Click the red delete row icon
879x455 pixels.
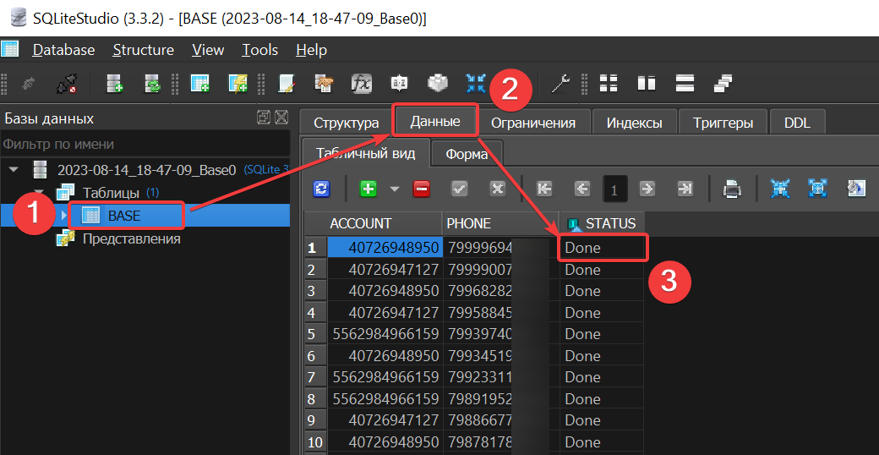click(x=421, y=189)
